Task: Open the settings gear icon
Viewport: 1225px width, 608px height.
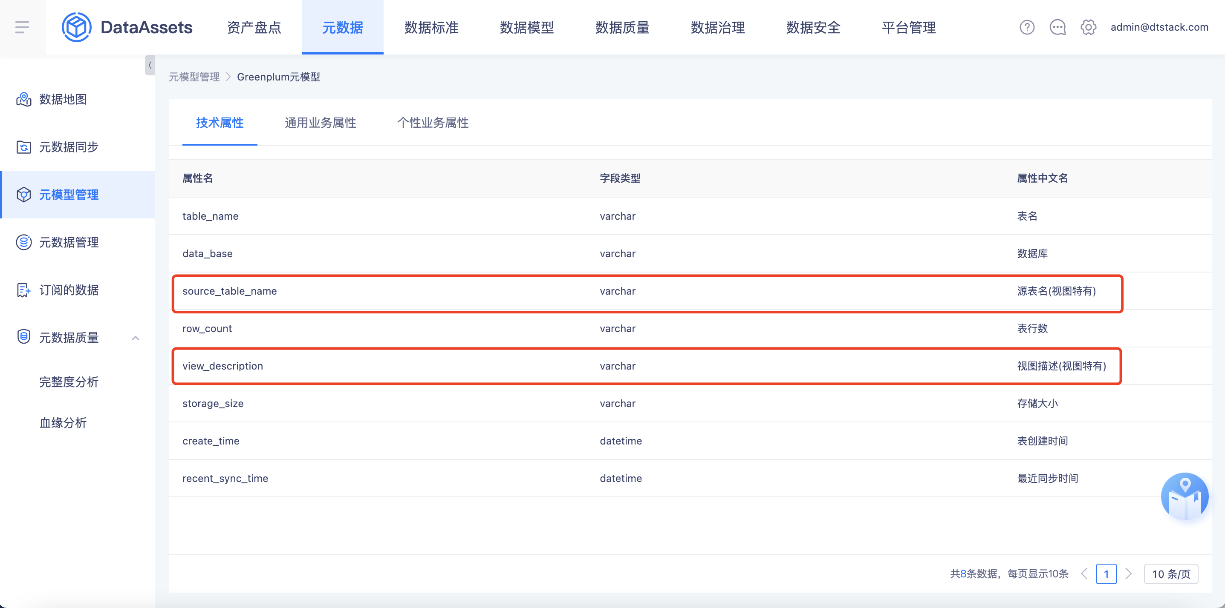Action: pyautogui.click(x=1088, y=27)
